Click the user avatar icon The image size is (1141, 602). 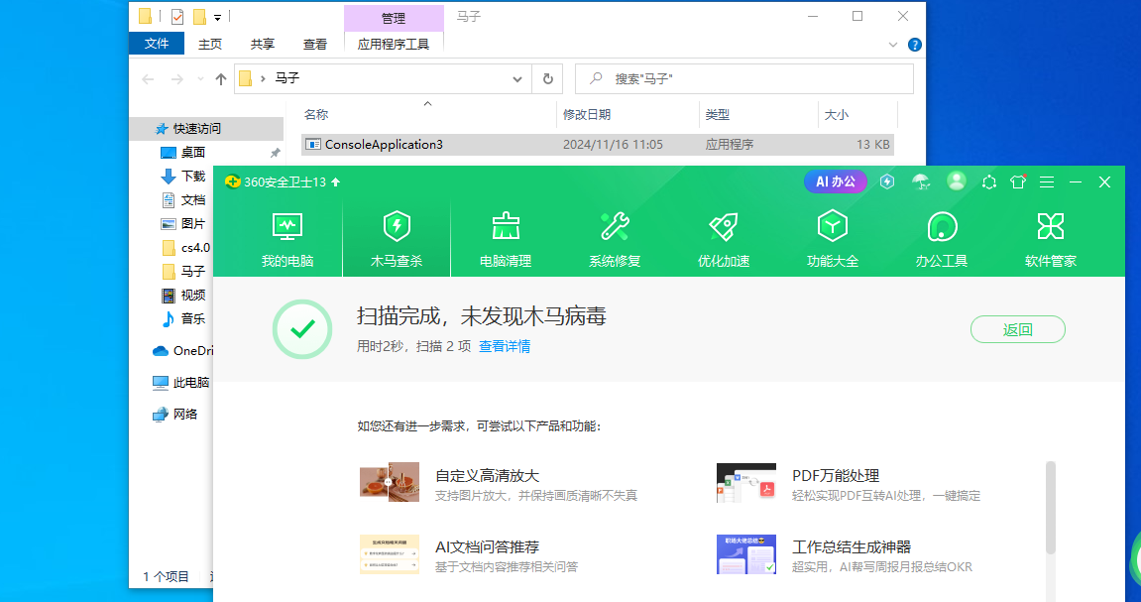(x=956, y=181)
